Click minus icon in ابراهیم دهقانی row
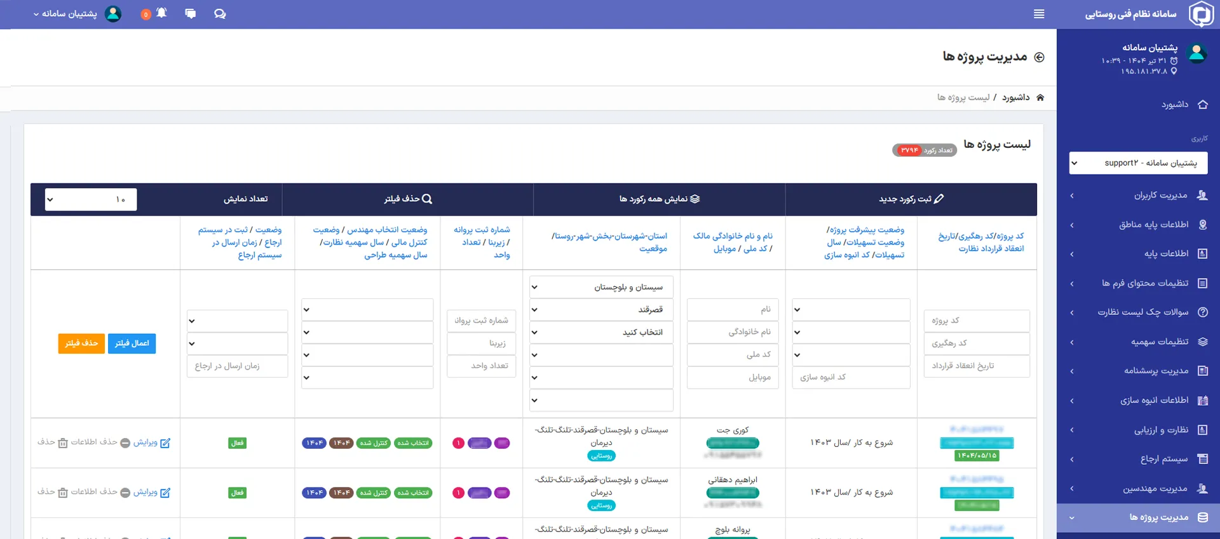 (x=125, y=493)
